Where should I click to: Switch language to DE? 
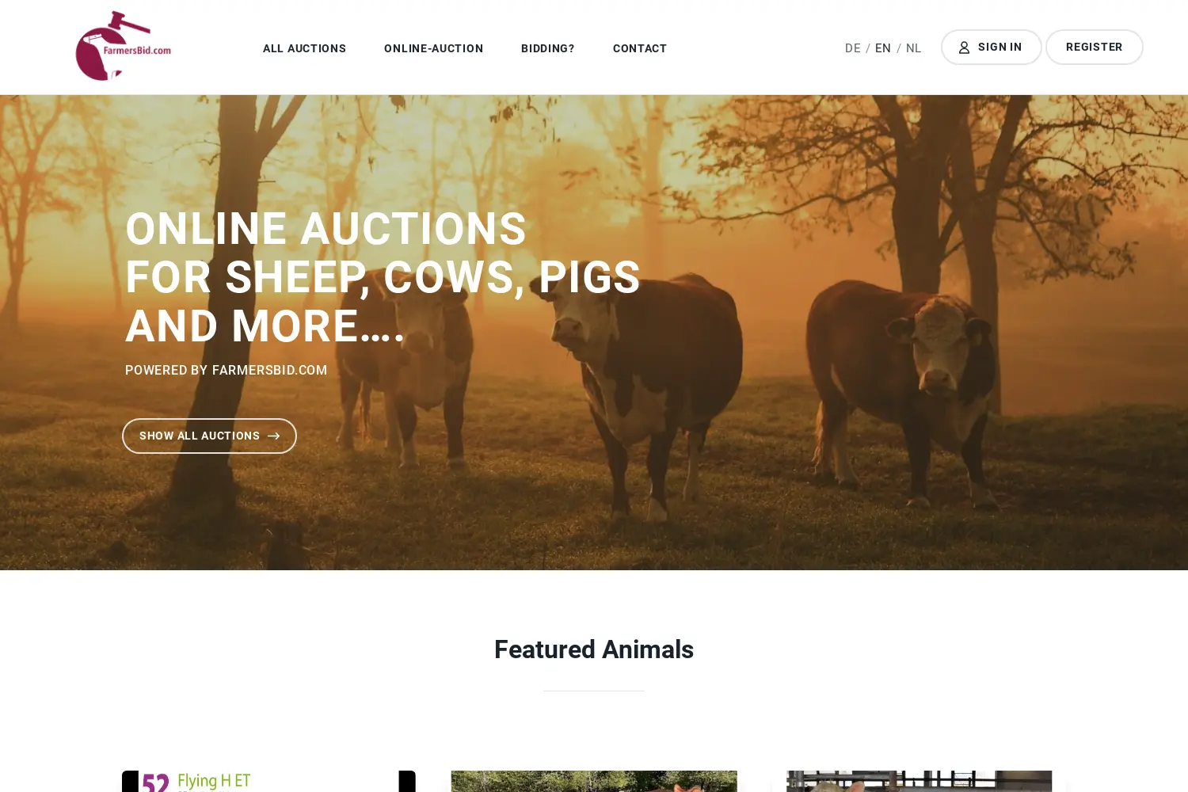[852, 48]
